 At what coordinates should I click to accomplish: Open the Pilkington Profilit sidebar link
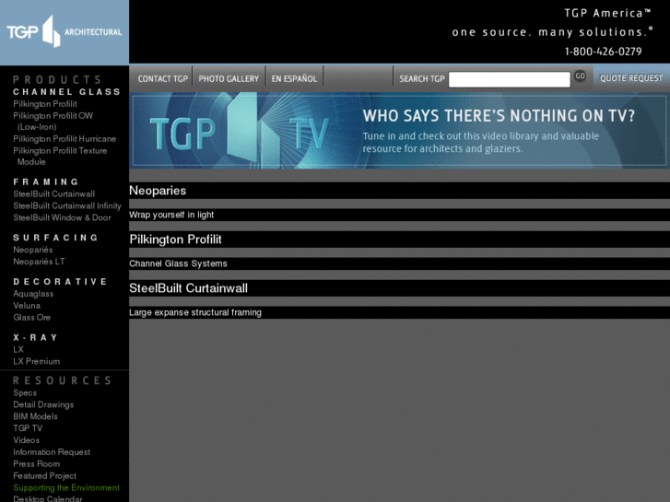(45, 104)
